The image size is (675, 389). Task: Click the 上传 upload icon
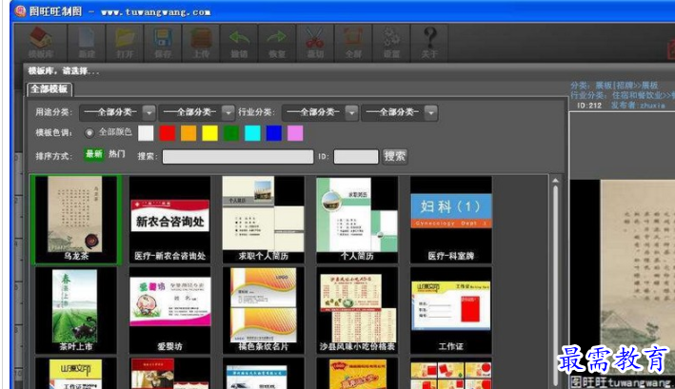(201, 43)
